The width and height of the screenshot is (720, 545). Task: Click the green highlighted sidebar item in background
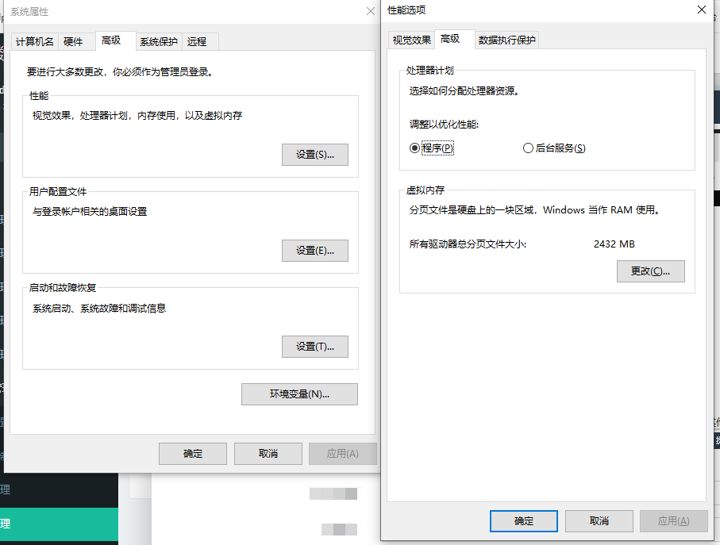point(59,524)
